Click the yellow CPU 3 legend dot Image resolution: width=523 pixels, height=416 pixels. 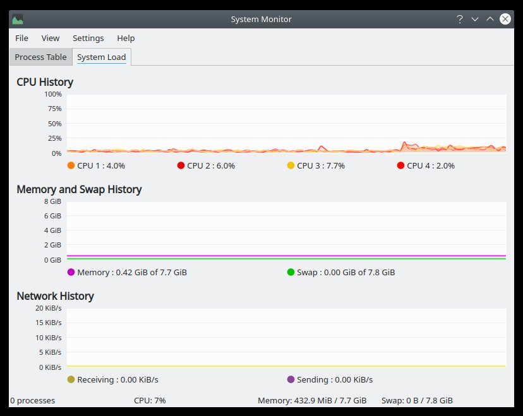pos(291,165)
